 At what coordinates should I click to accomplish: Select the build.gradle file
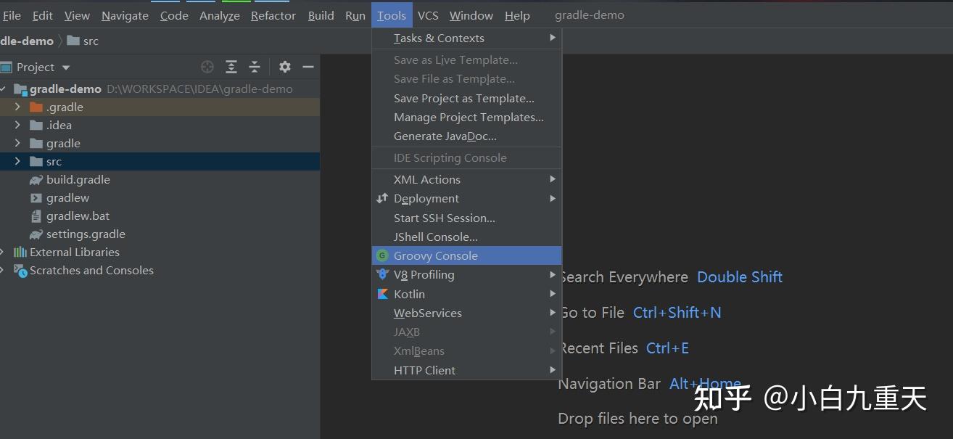point(78,179)
